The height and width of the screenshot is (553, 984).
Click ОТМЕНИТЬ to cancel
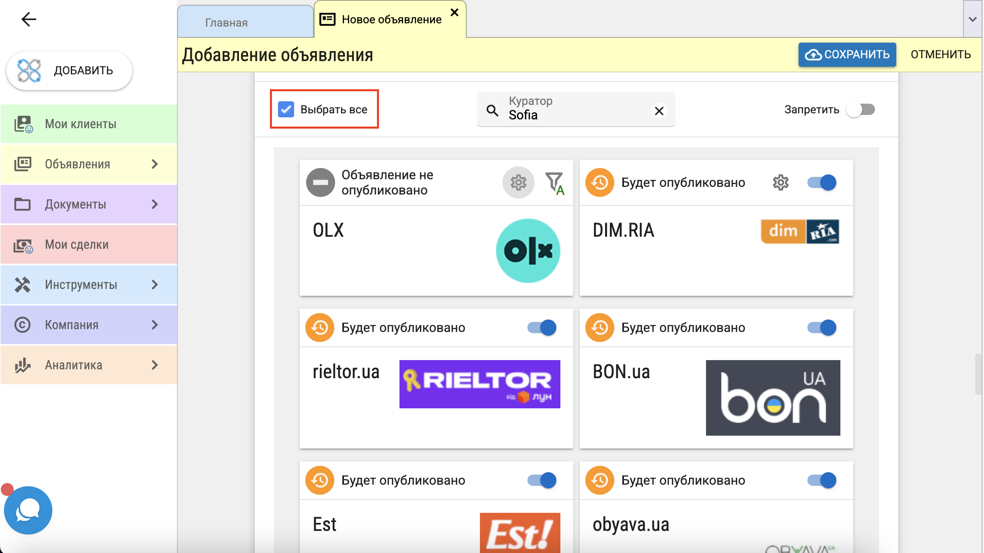(x=941, y=54)
